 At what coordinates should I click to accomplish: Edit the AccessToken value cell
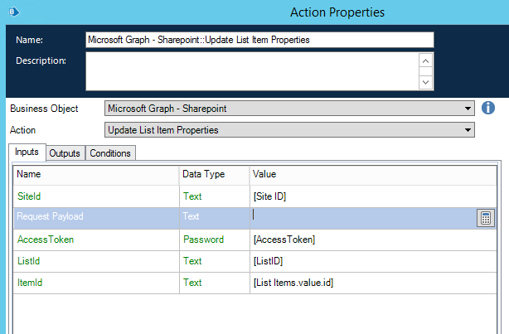click(365, 240)
